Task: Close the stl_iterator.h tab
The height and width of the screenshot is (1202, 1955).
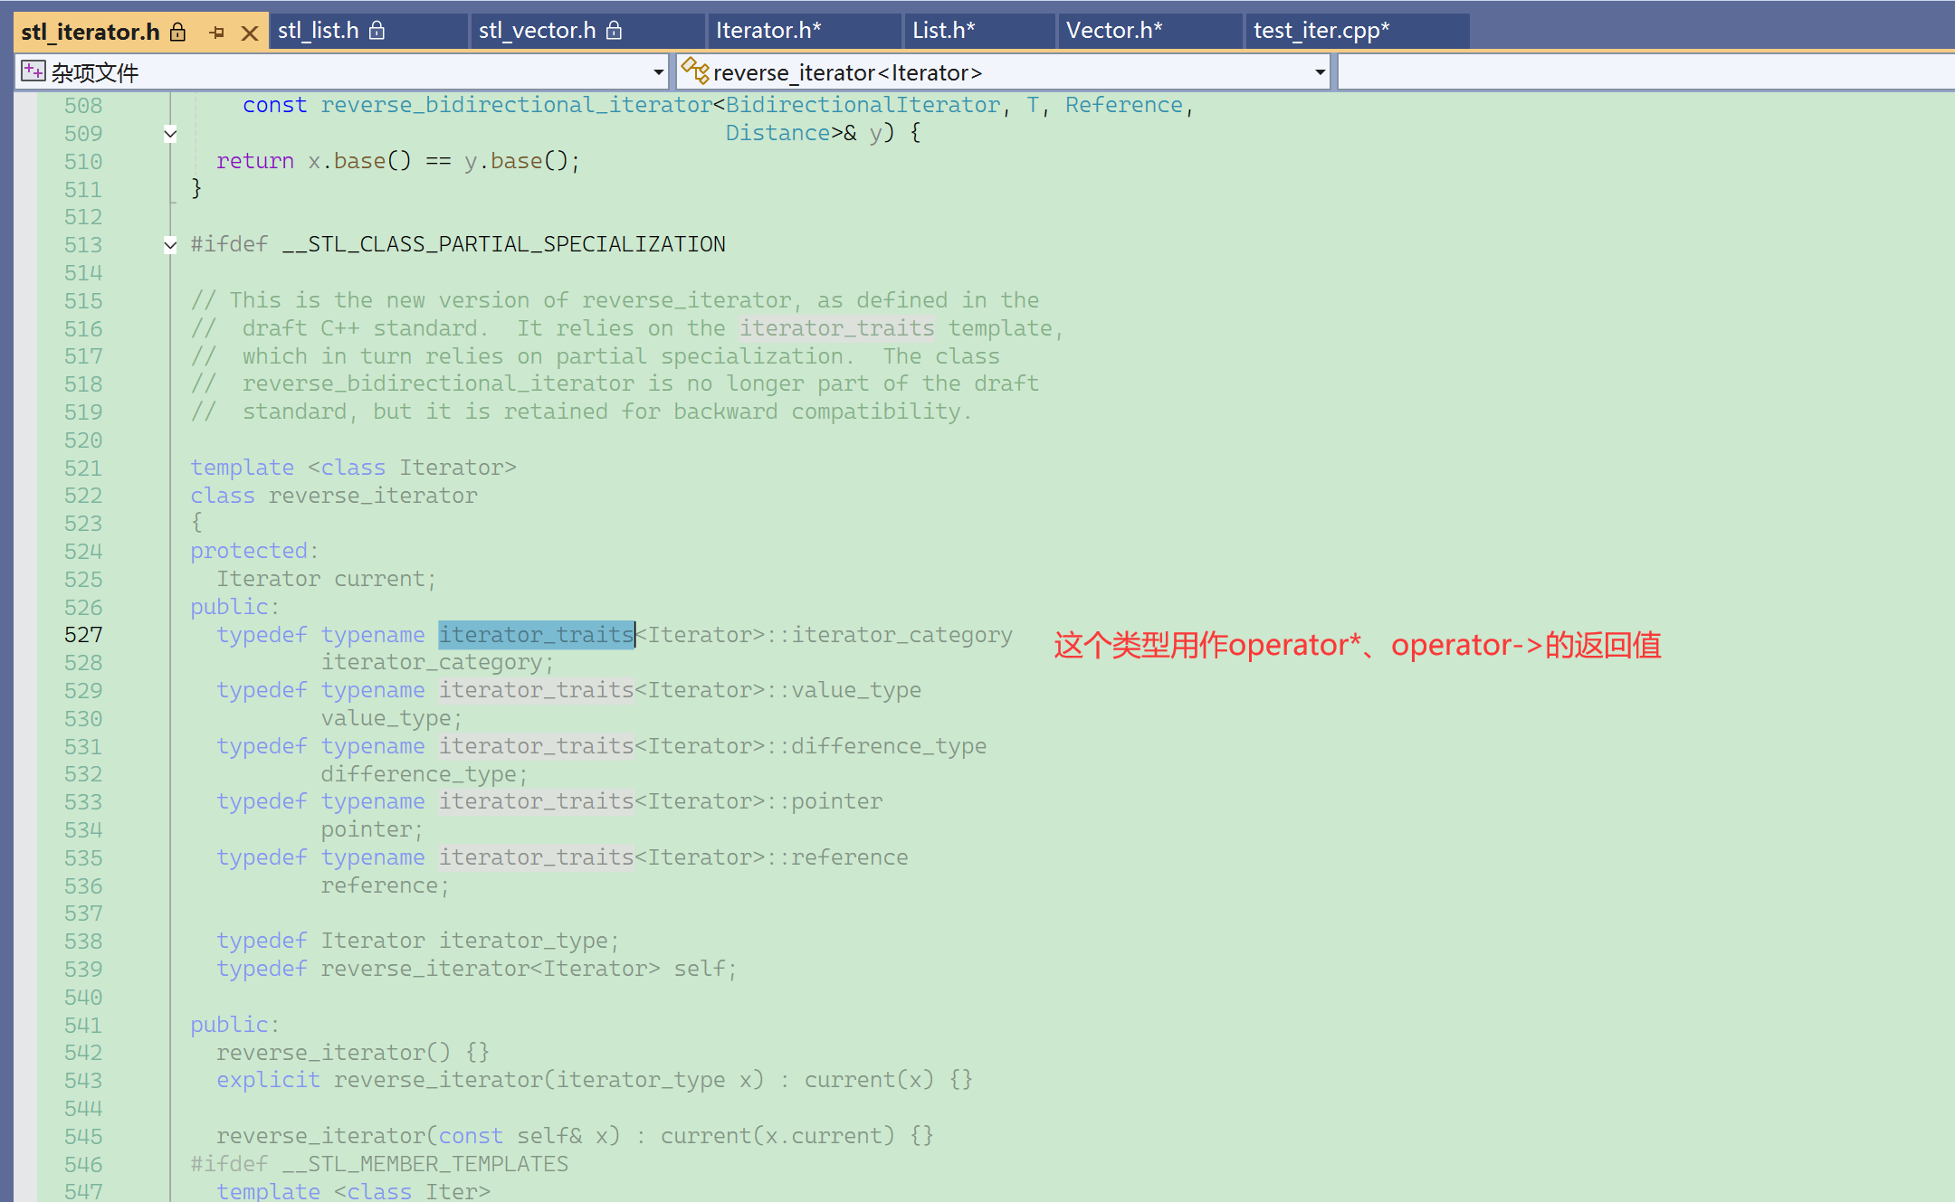Action: coord(250,33)
